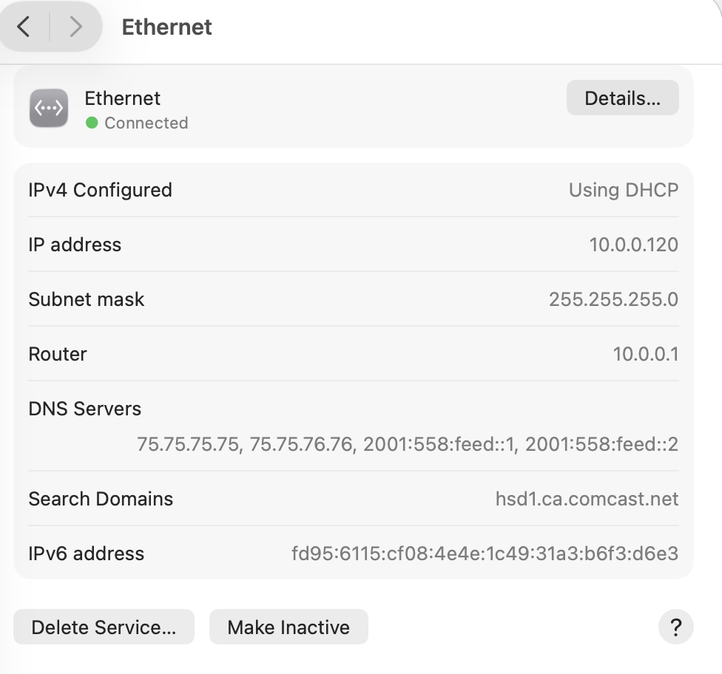The width and height of the screenshot is (722, 674).
Task: Click the Connected status text
Action: tap(146, 123)
